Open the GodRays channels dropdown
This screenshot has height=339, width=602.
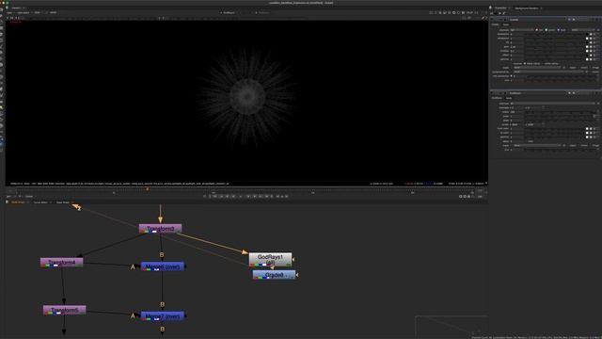tap(553, 104)
